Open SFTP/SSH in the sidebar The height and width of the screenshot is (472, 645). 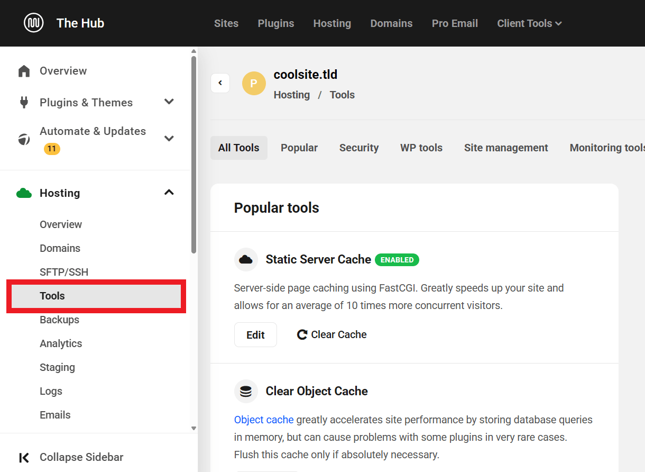click(x=64, y=272)
